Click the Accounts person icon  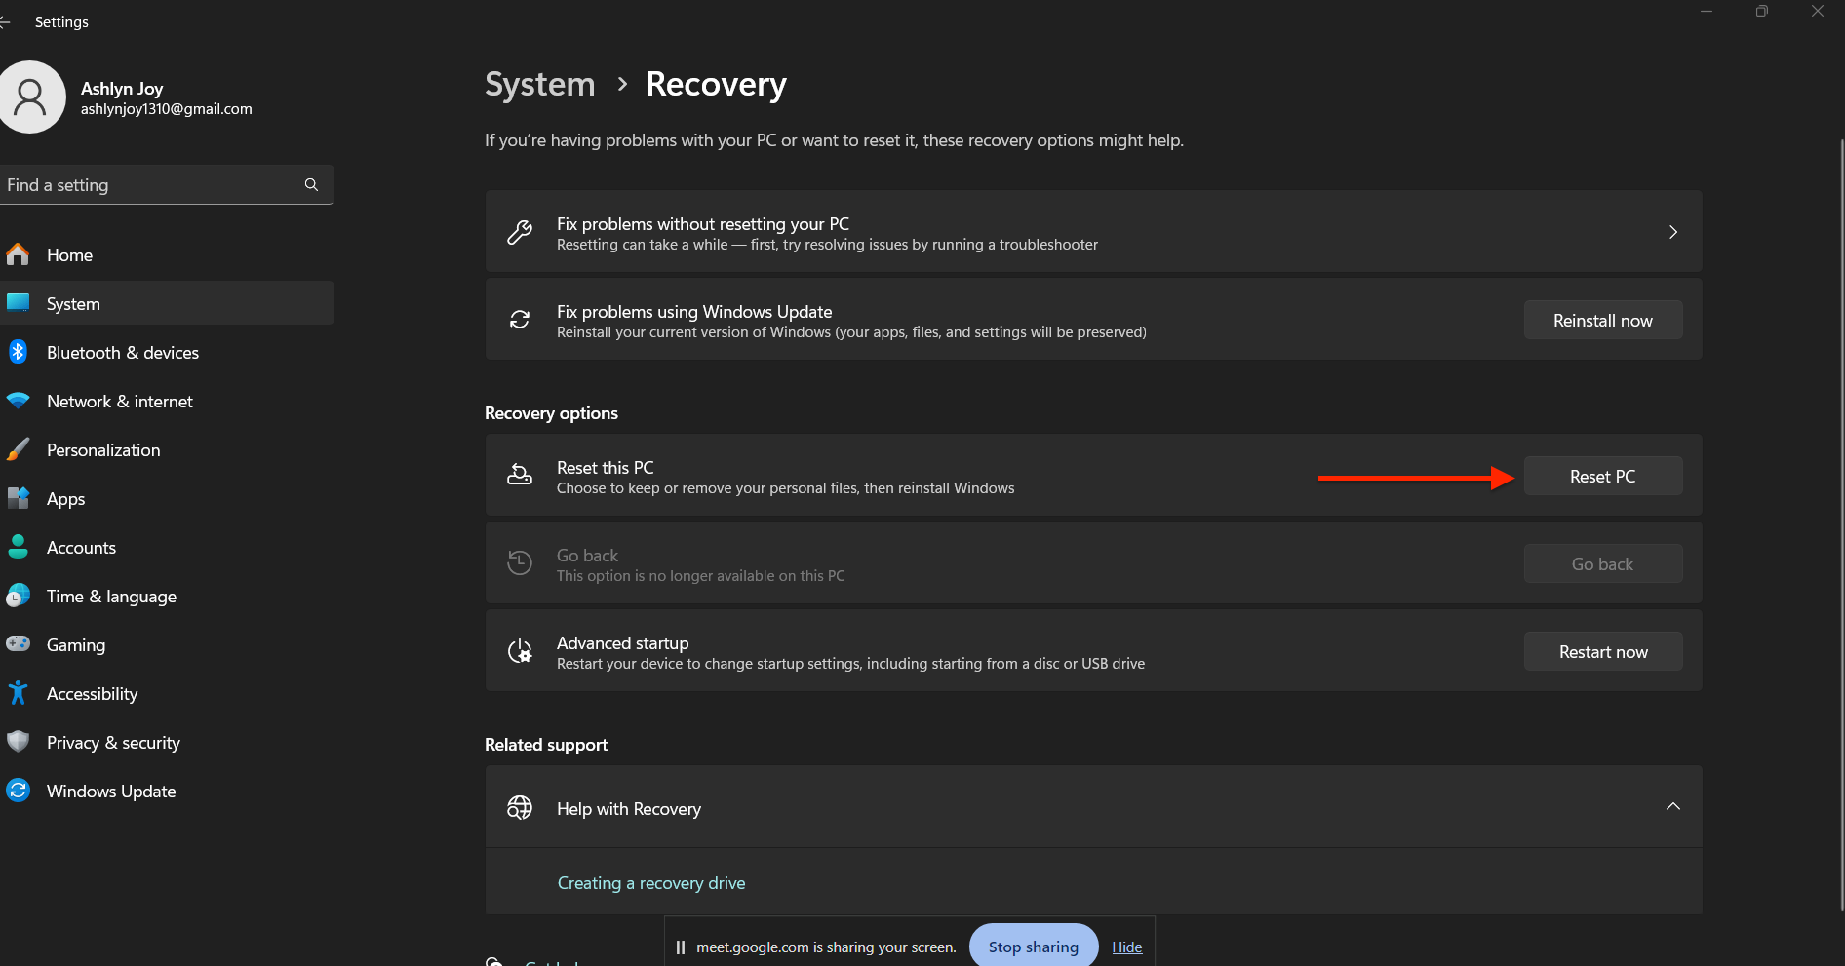pos(18,547)
